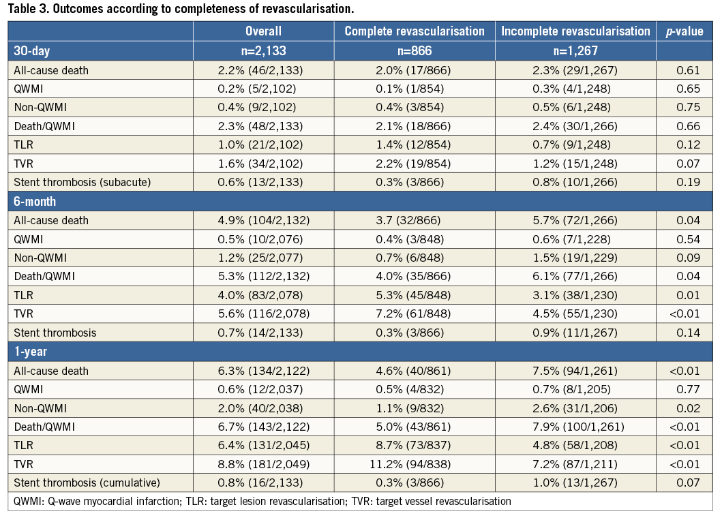Click the Incomplete revascularisation column header
The image size is (722, 520).
point(575,31)
